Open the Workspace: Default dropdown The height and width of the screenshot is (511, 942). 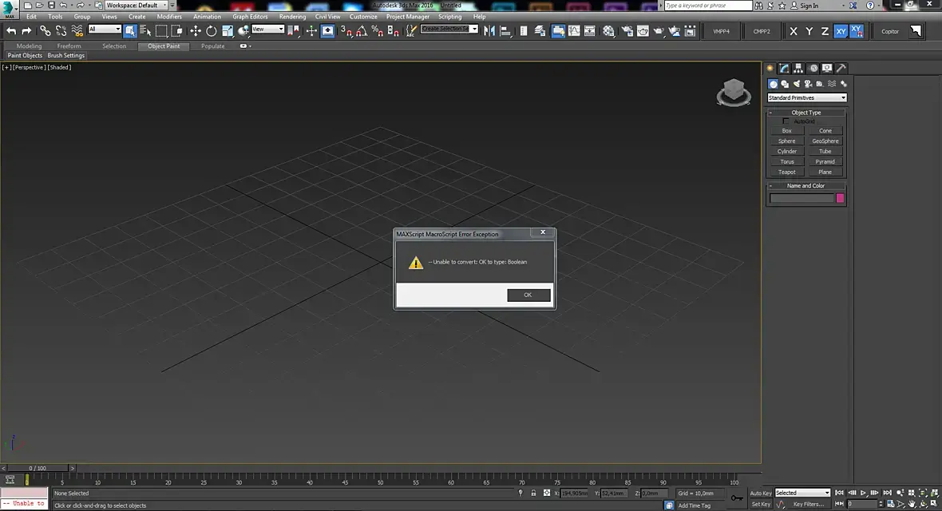[x=136, y=6]
